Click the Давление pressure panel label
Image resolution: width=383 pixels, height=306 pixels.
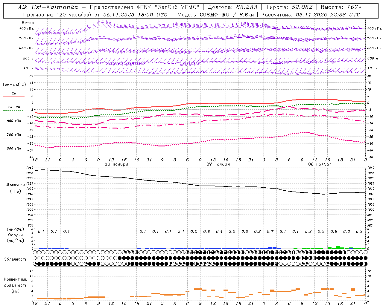(x=16, y=185)
